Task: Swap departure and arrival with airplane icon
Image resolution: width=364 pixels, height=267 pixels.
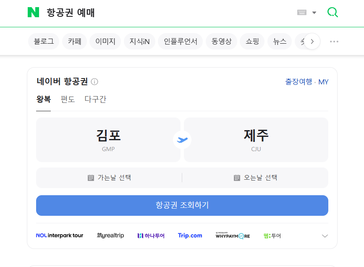Action: click(x=182, y=139)
